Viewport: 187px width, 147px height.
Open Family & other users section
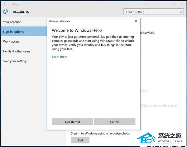(24, 51)
